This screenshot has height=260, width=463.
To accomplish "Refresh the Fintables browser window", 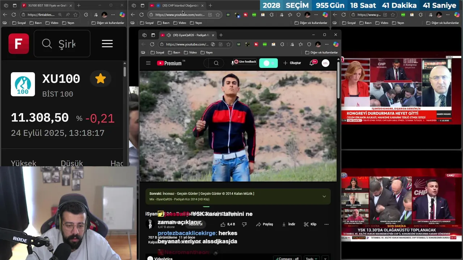I will (14, 14).
